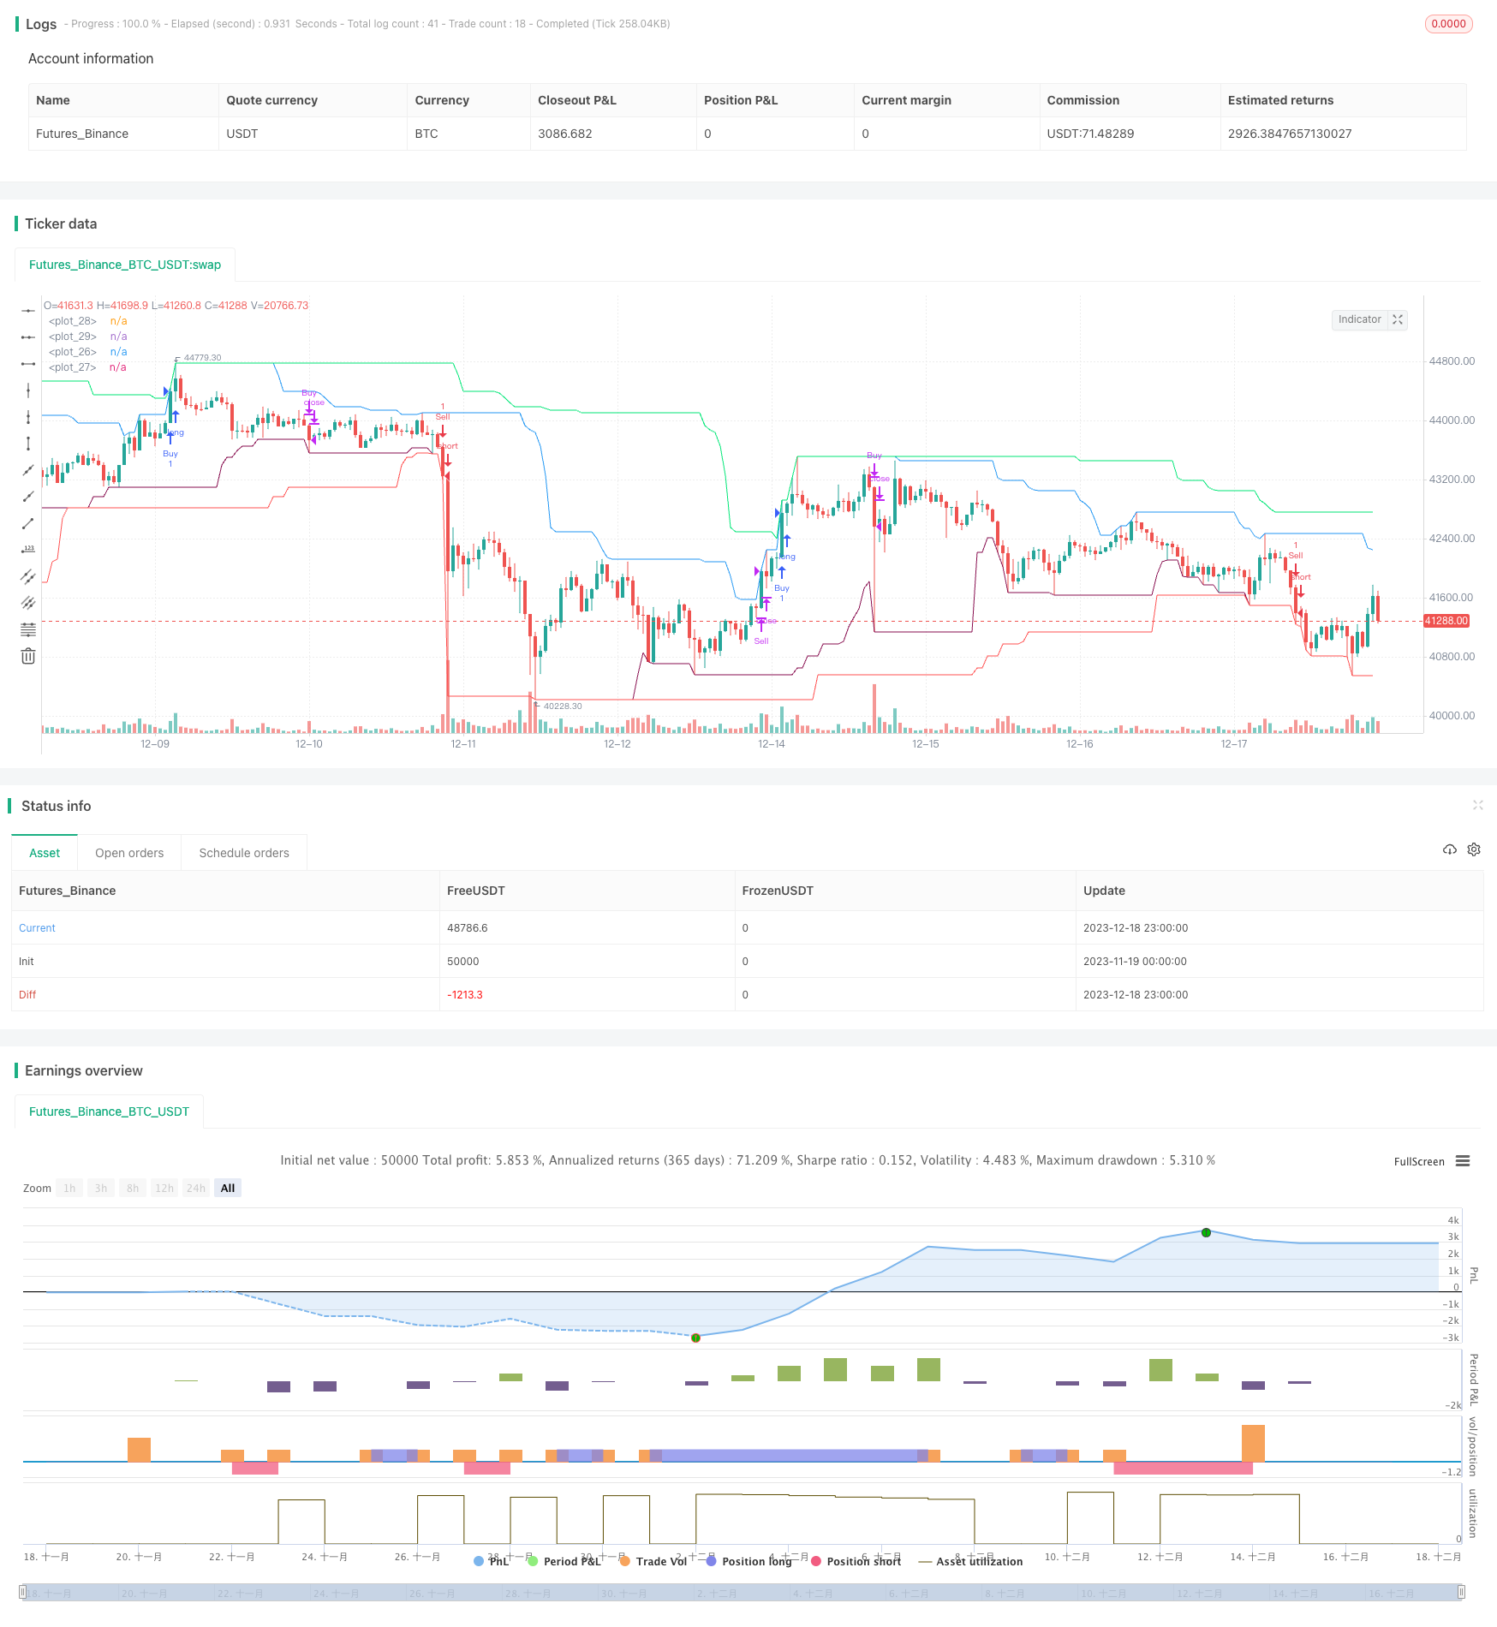Click the Diff value -1213.3
Image resolution: width=1497 pixels, height=1627 pixels.
tap(465, 995)
